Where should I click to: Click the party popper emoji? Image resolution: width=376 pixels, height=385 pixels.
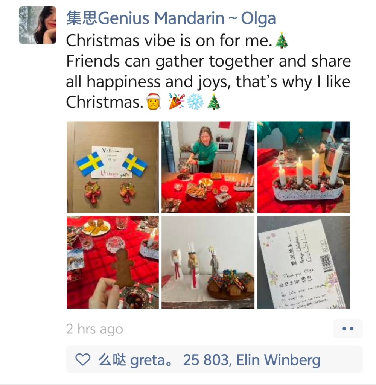click(x=177, y=101)
